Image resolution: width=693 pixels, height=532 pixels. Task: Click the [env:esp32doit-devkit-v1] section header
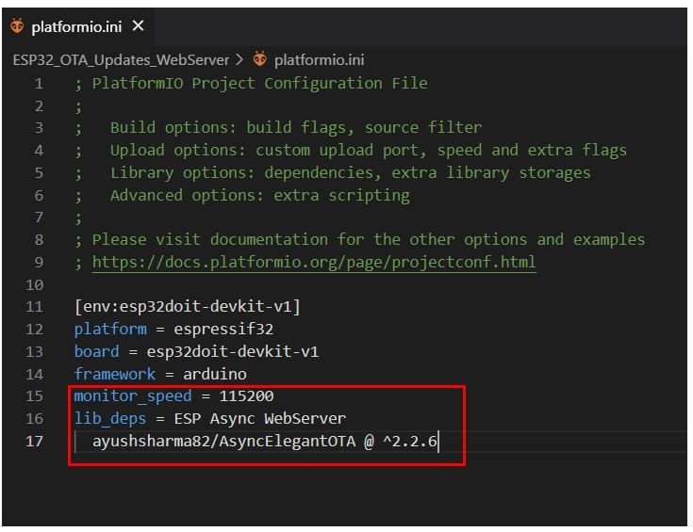point(188,306)
